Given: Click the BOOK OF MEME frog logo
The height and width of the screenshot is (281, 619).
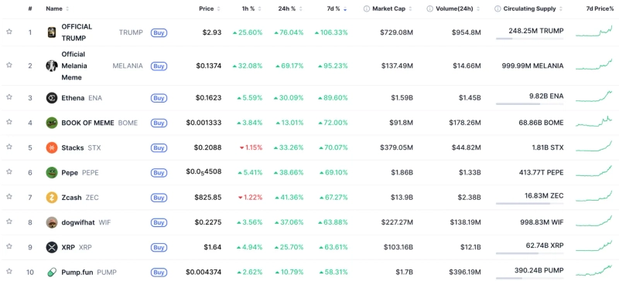Looking at the screenshot, I should [52, 123].
